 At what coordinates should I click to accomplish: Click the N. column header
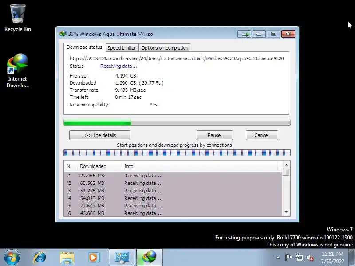coord(71,166)
